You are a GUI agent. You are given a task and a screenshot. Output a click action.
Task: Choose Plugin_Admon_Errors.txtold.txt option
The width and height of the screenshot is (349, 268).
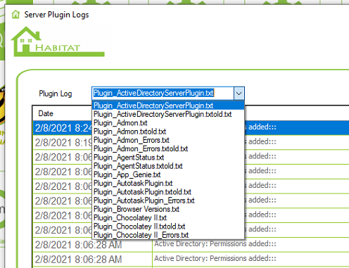168,148
